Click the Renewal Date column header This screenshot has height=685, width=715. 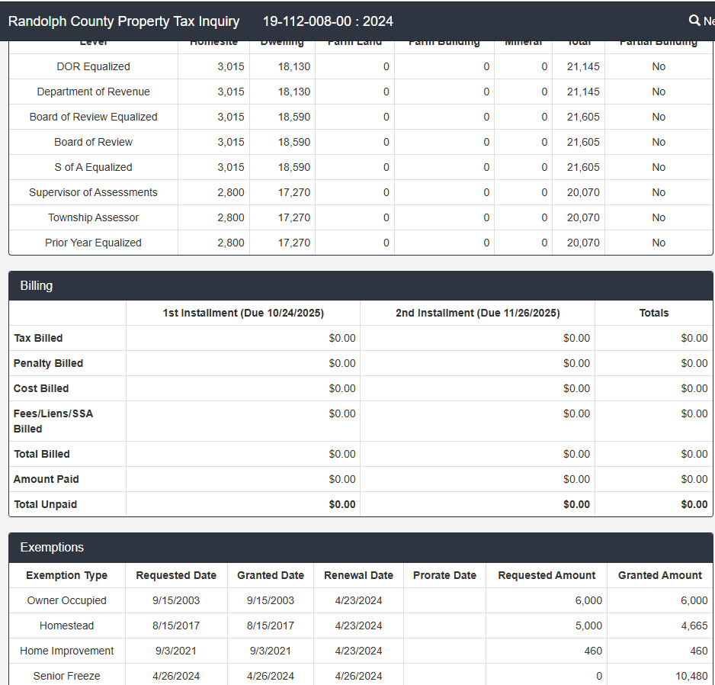(x=358, y=575)
